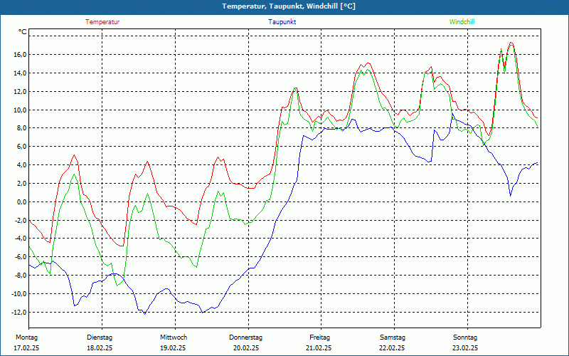Click the -4,0 y-axis value
The height and width of the screenshot is (356, 569).
tap(20, 239)
